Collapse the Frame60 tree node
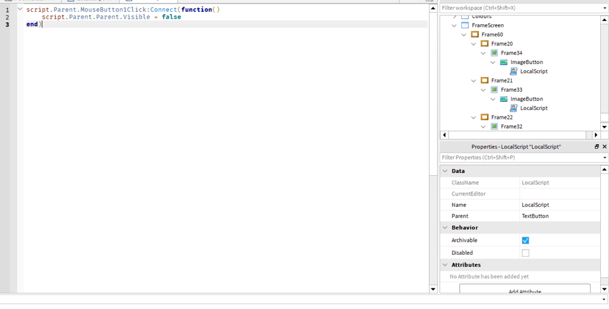The height and width of the screenshot is (309, 609). point(464,35)
